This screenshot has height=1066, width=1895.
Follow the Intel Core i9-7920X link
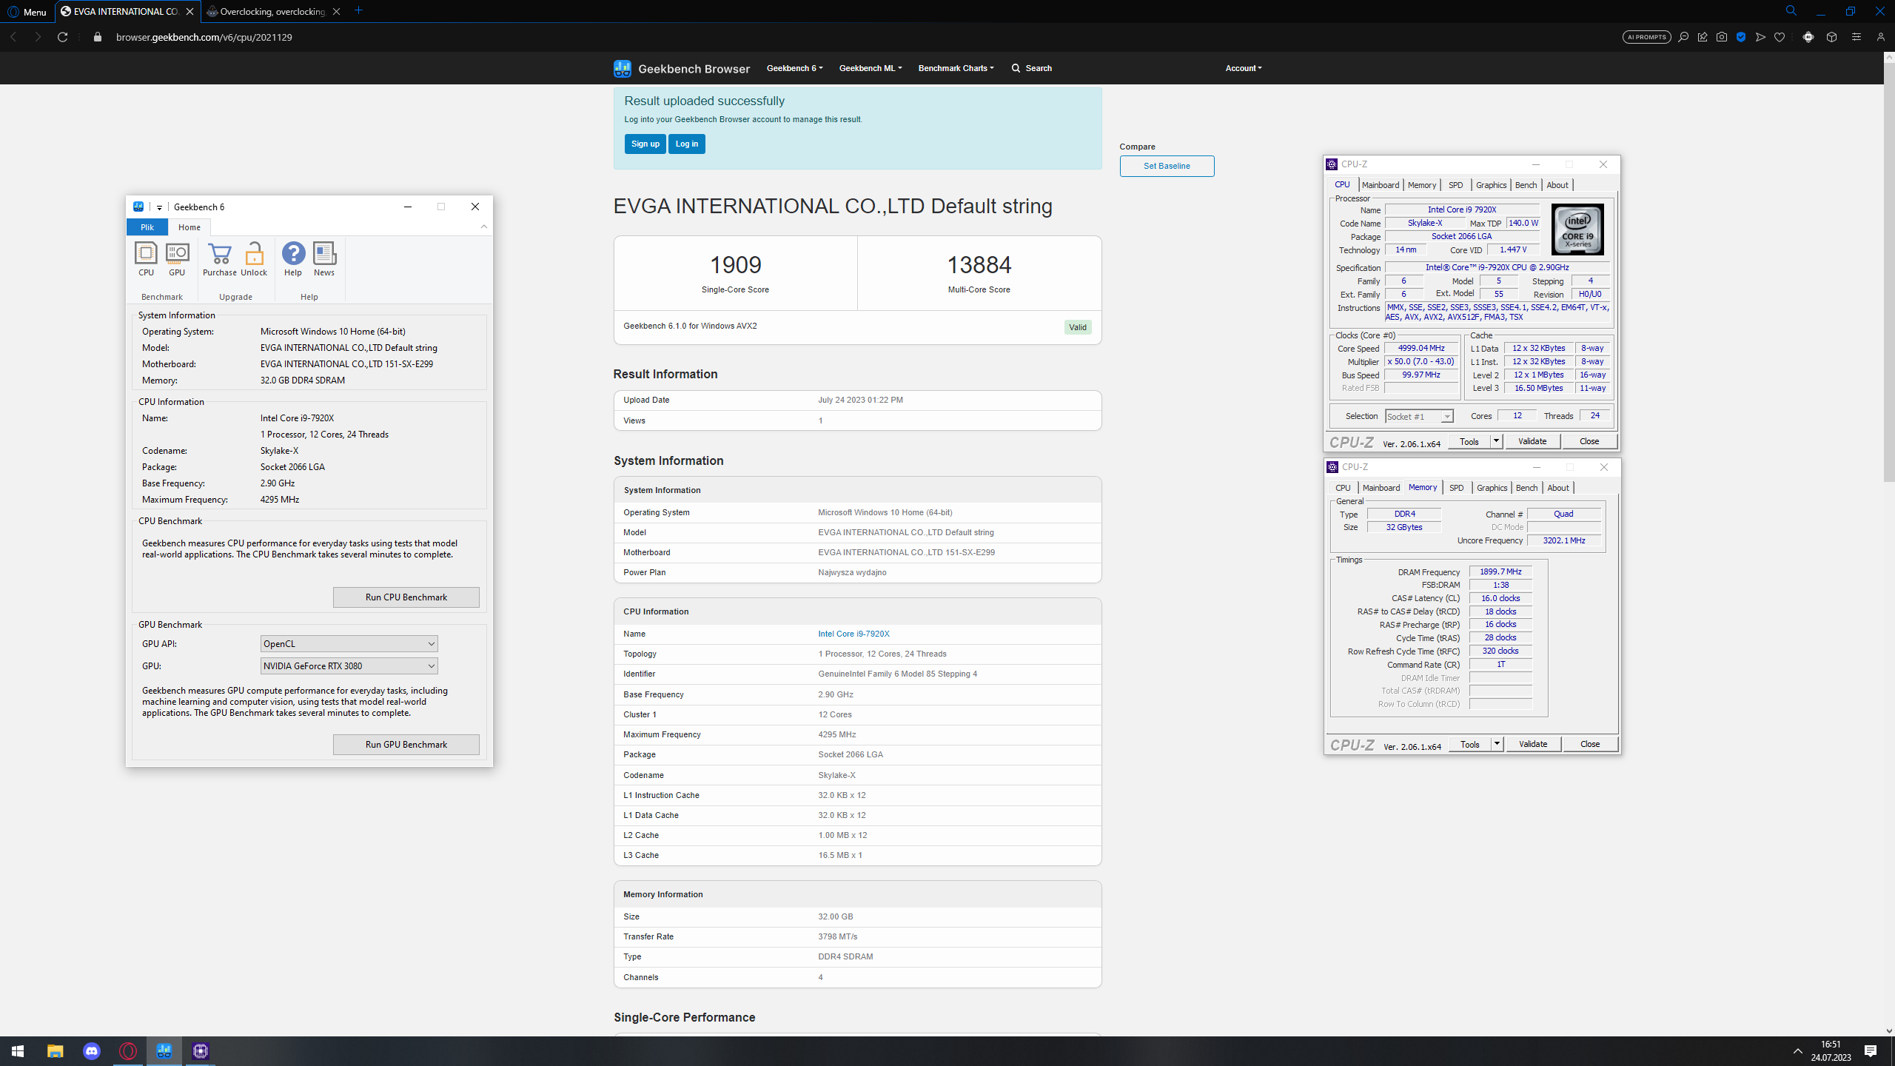pyautogui.click(x=853, y=634)
